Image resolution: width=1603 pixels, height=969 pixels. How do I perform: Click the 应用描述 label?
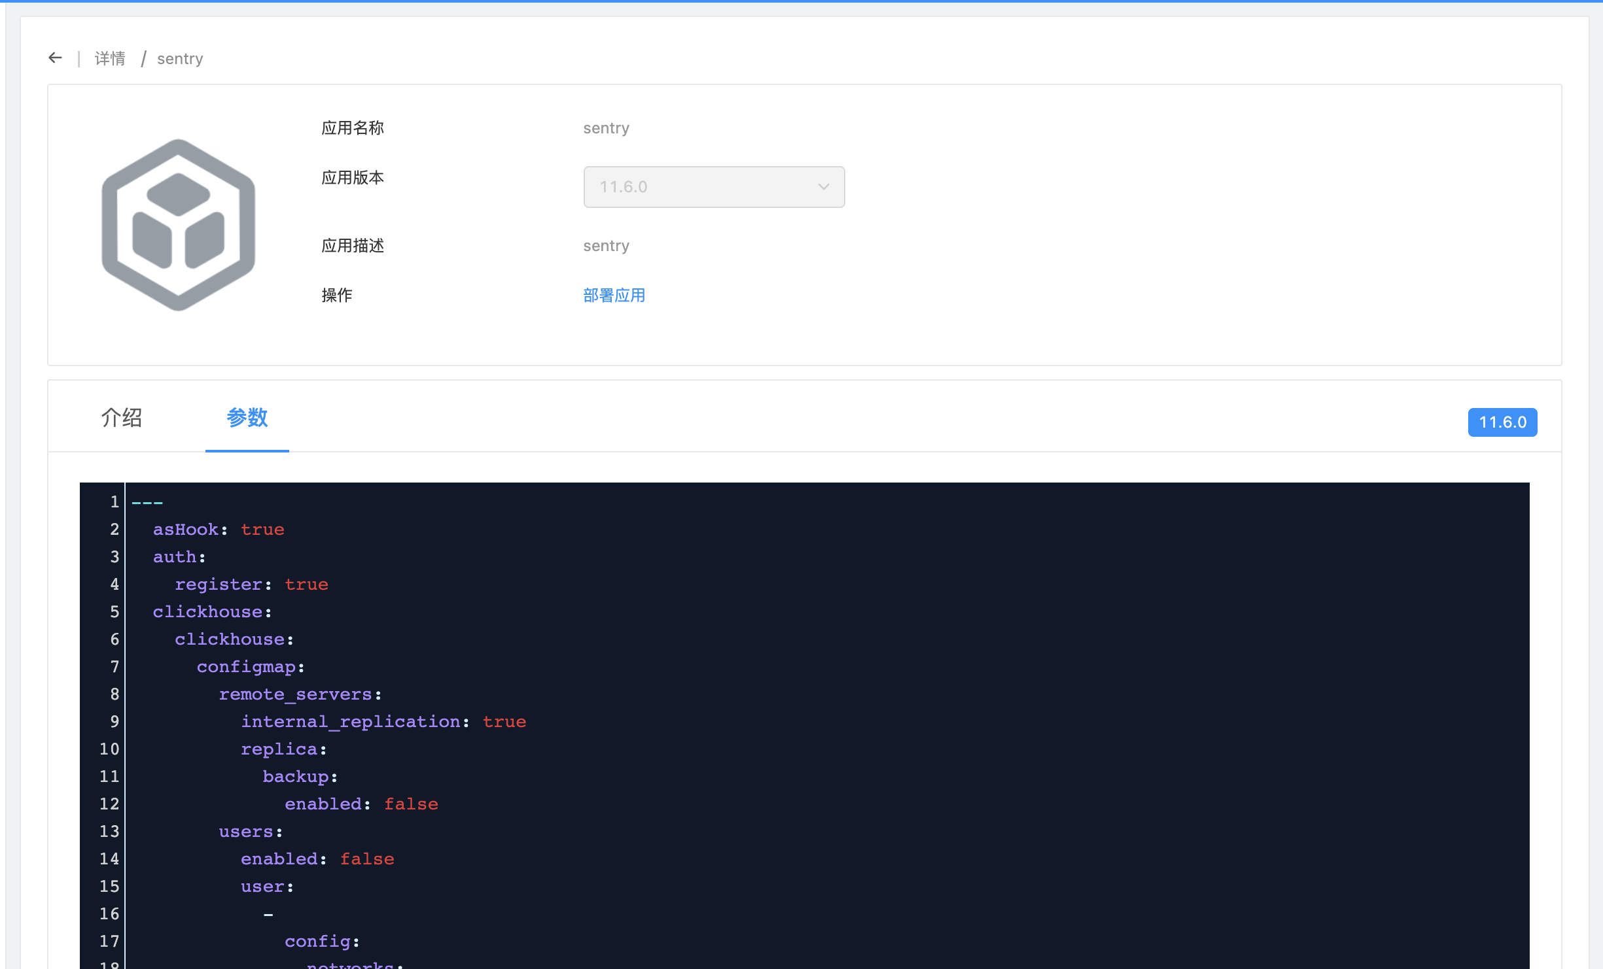(x=353, y=246)
